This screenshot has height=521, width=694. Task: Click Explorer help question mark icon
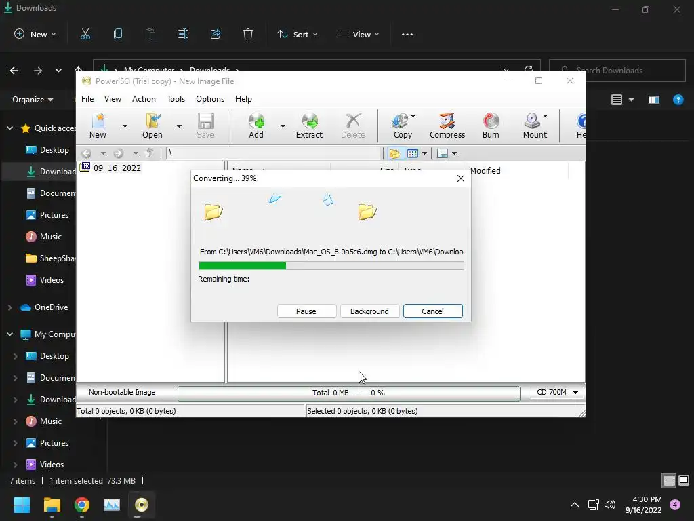click(x=678, y=100)
